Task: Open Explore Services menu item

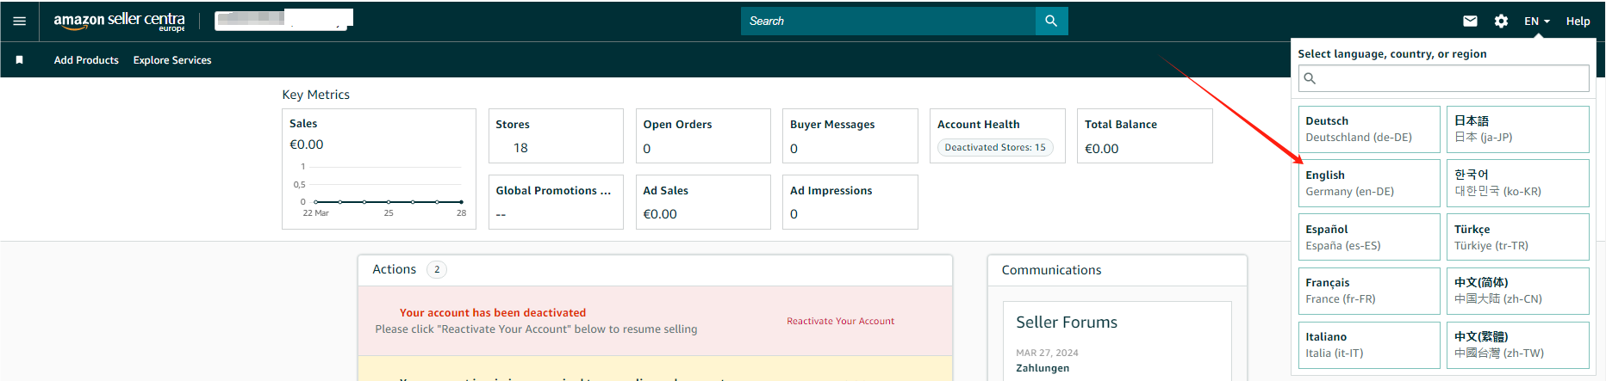Action: click(172, 60)
